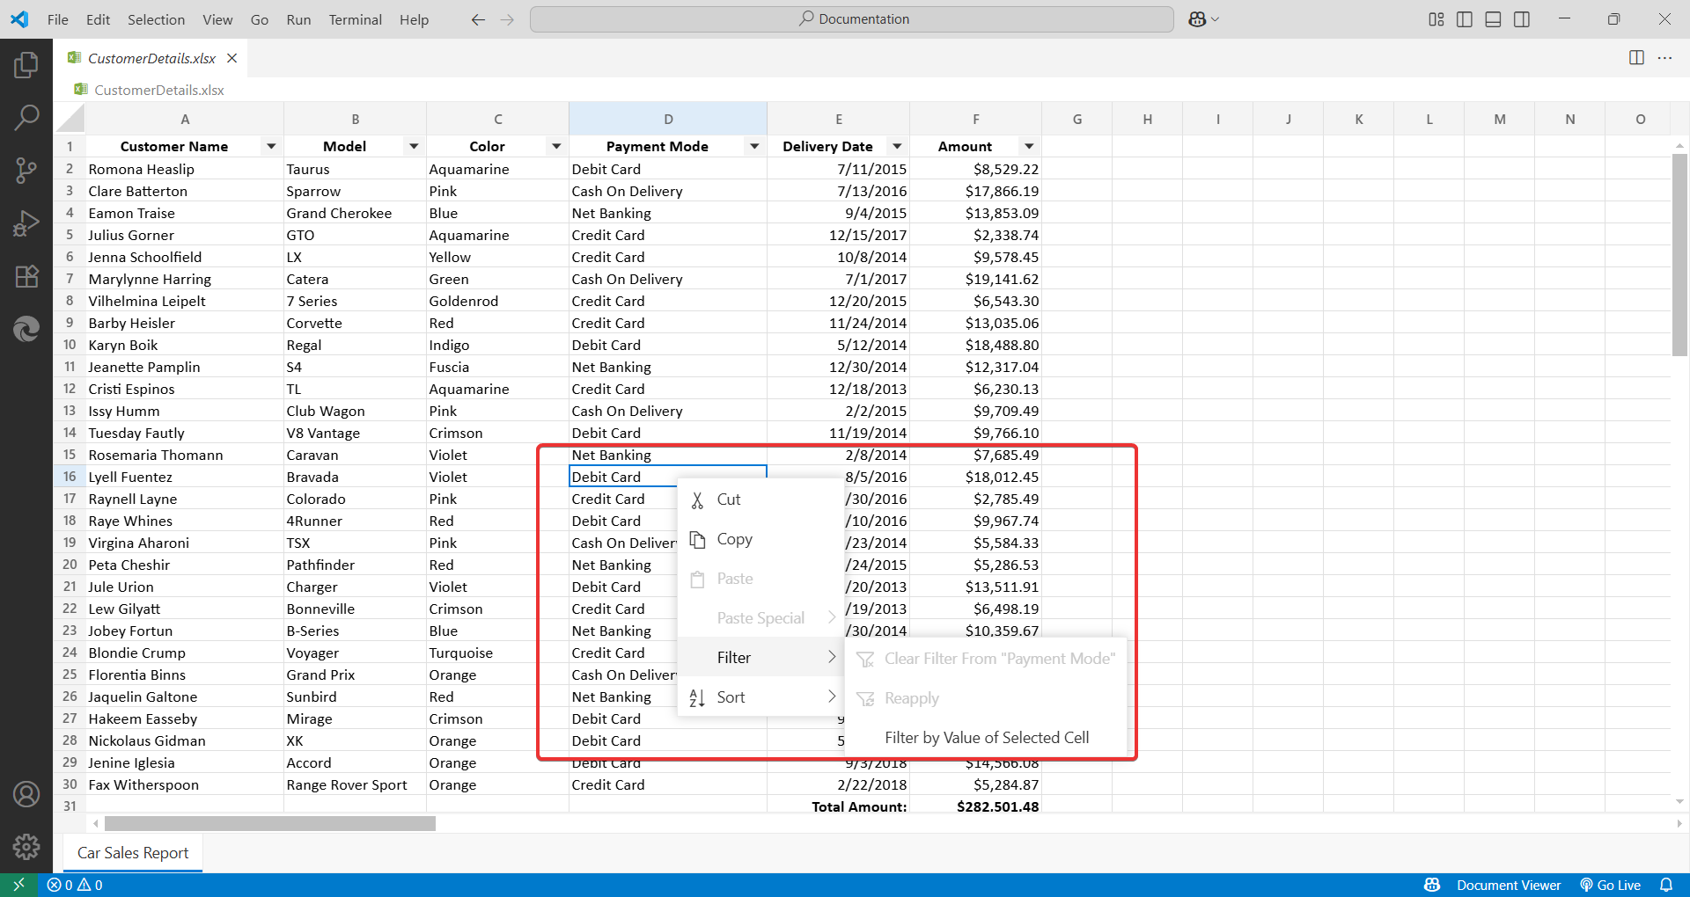Select the CustomerDetails.xlsx editor tab

[x=151, y=58]
